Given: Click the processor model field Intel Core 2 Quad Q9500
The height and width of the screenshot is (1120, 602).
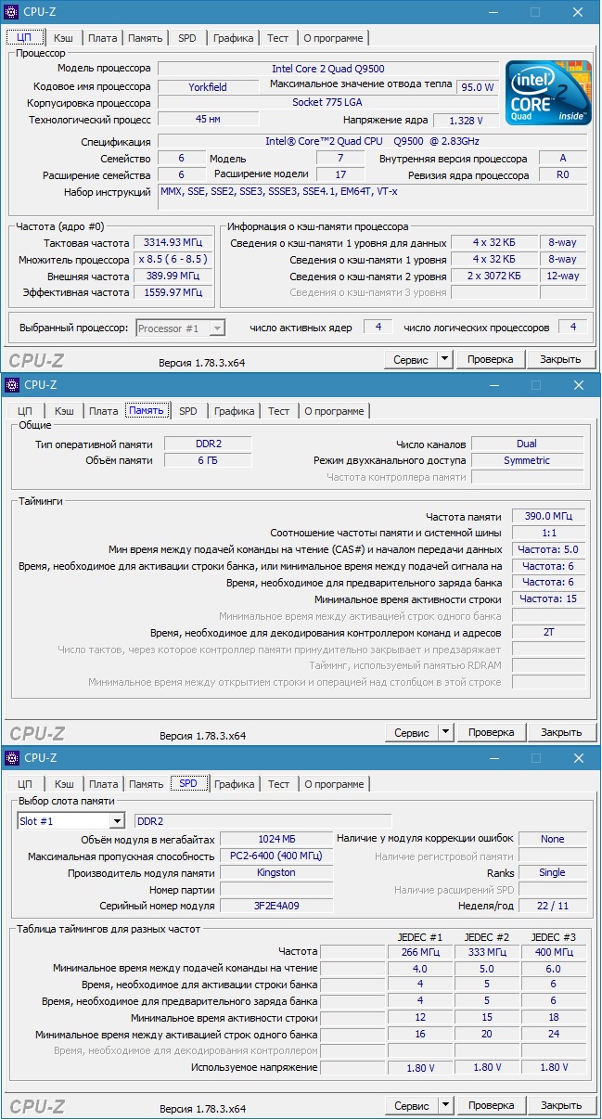Looking at the screenshot, I should [327, 69].
